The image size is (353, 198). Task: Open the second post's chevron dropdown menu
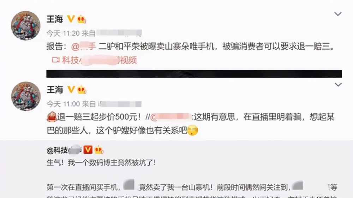tap(338, 84)
